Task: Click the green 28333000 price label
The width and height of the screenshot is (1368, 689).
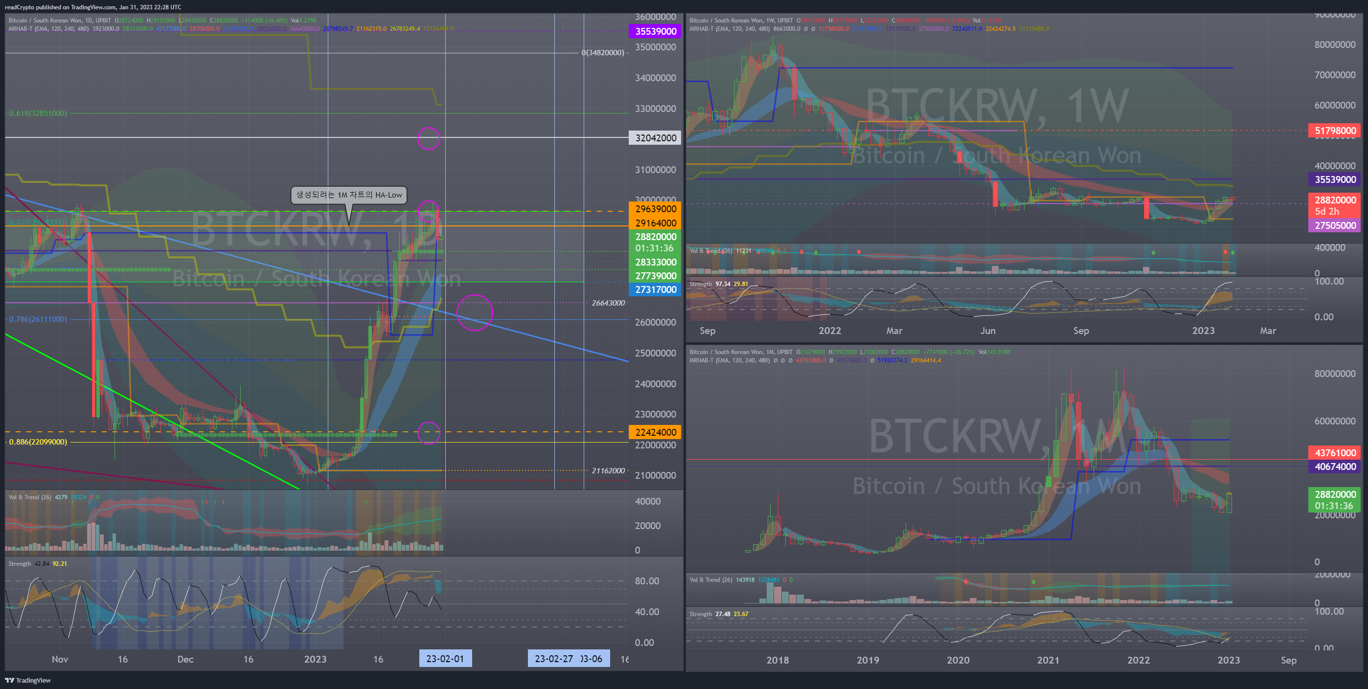Action: tap(655, 262)
